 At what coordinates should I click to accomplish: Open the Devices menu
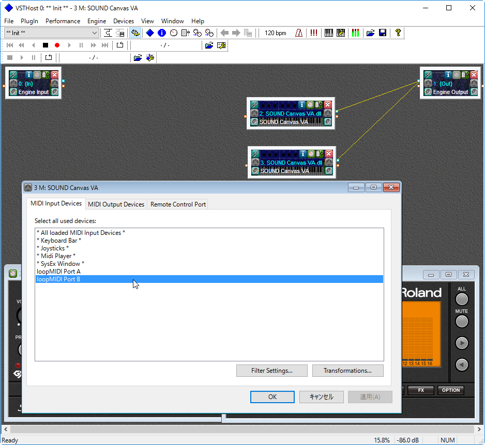coord(124,21)
